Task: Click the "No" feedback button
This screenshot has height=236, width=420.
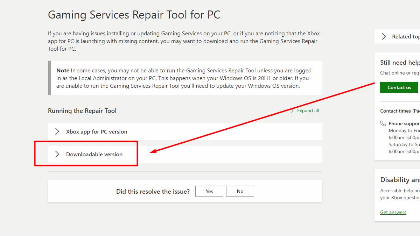Action: point(240,191)
